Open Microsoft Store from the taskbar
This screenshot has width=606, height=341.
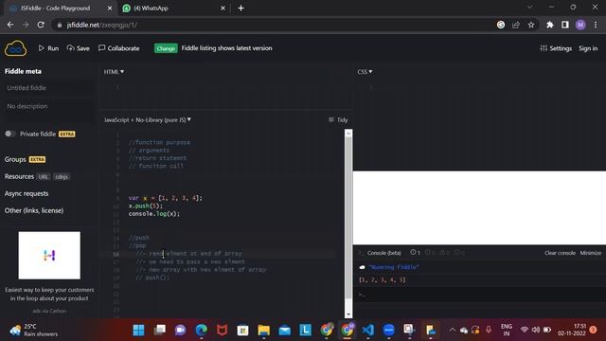(242, 331)
